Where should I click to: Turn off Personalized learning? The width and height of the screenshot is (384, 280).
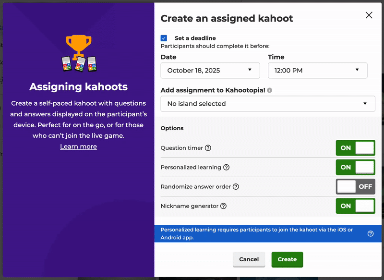355,167
